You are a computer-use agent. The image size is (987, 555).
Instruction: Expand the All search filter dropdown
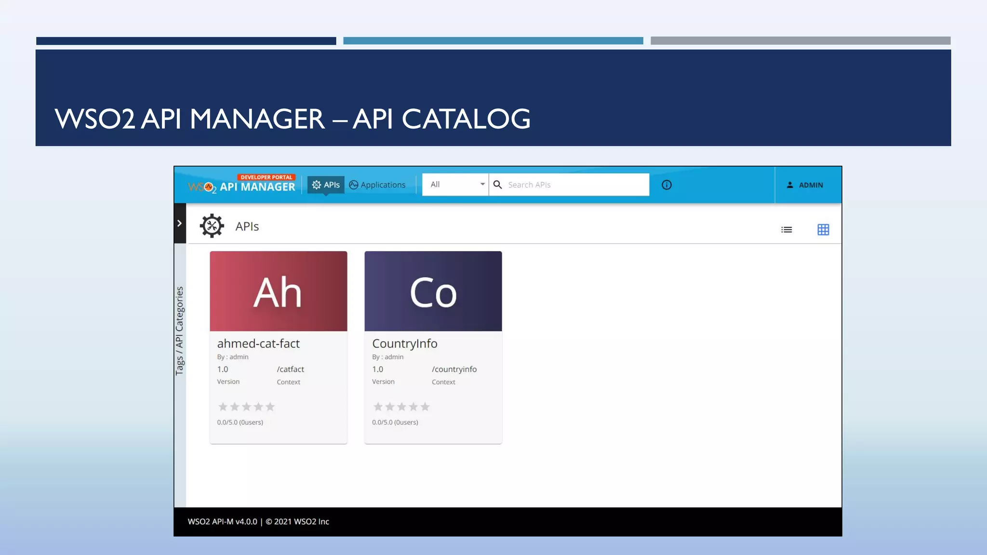[x=455, y=185]
